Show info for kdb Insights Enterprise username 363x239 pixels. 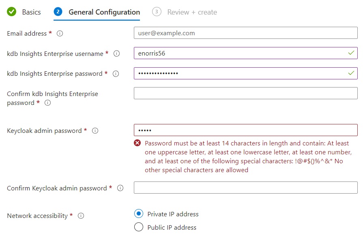tap(116, 53)
